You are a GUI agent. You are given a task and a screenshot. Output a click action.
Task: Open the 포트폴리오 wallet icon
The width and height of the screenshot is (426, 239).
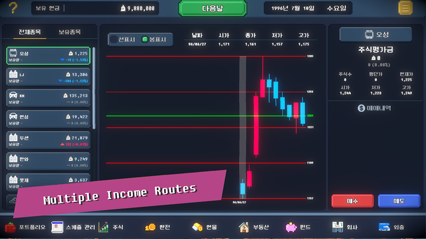(10, 227)
